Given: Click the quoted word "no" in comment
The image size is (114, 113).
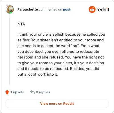Looking at the screenshot, I should [75, 46].
